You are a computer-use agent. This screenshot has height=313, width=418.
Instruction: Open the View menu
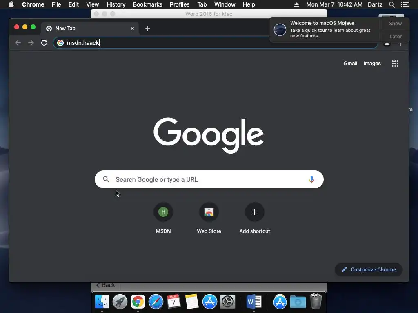click(x=93, y=4)
